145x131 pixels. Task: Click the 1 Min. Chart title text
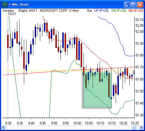(x=19, y=5)
